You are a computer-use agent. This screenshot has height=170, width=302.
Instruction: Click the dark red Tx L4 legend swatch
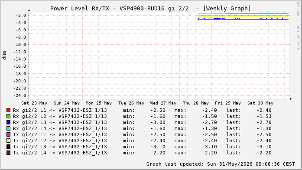8,153
